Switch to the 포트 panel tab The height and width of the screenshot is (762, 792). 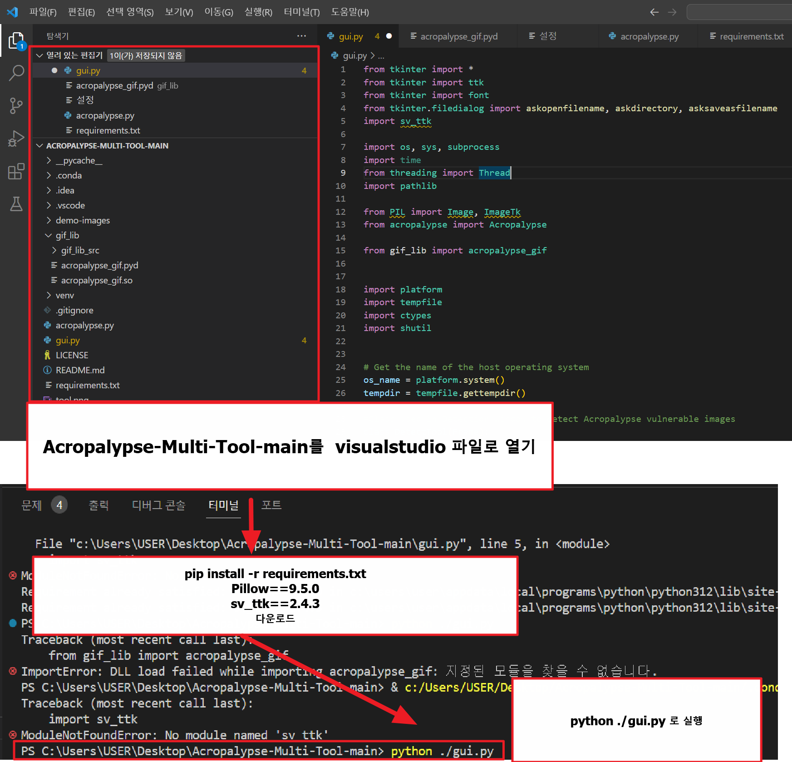click(x=271, y=505)
